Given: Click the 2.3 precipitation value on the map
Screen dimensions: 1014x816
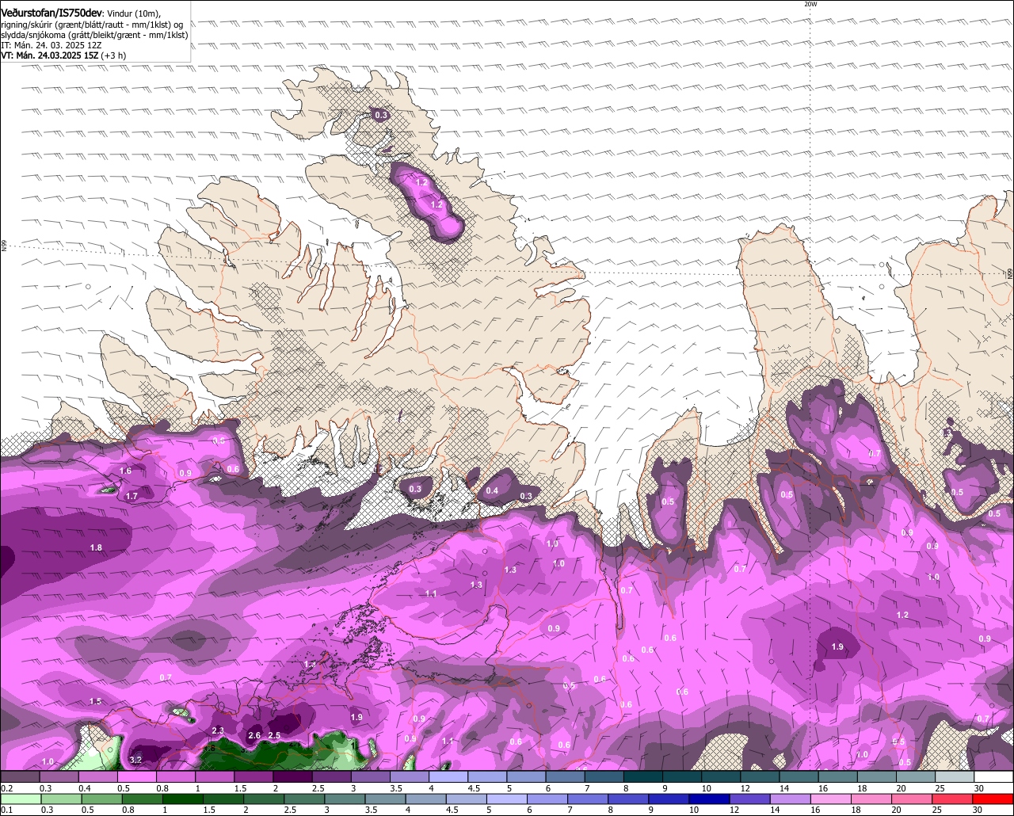Looking at the screenshot, I should pos(219,730).
